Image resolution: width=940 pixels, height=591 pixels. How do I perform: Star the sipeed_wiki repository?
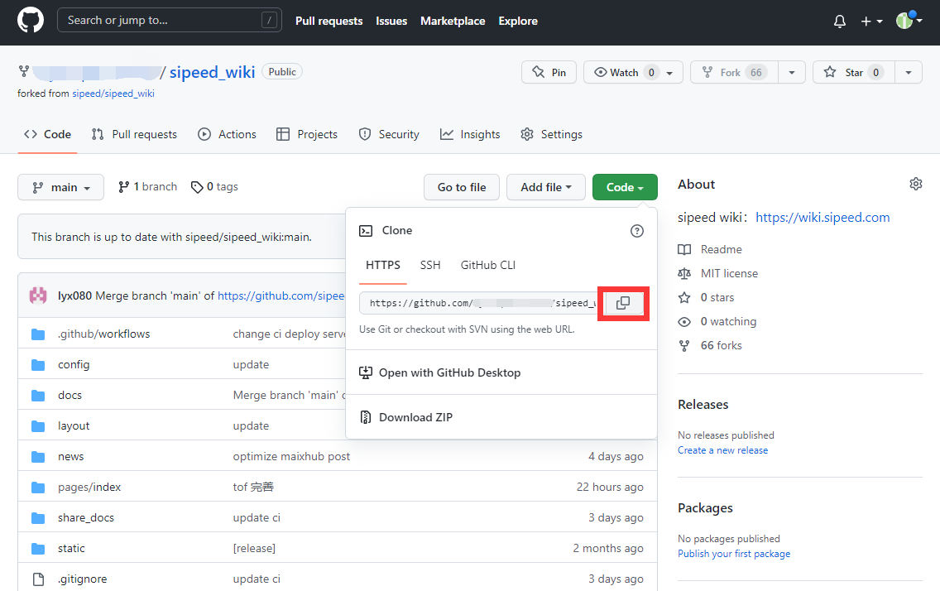pos(854,73)
